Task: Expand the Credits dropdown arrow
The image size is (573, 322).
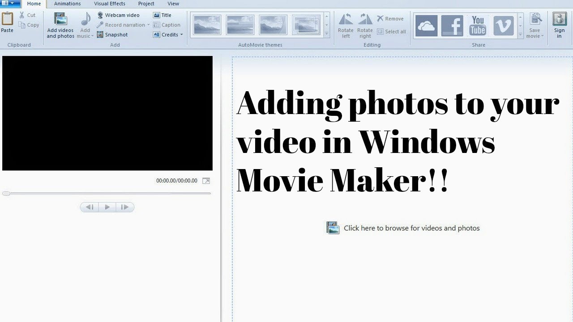Action: [181, 35]
